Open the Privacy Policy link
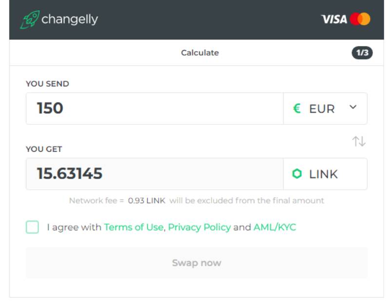This screenshot has width=390, height=301. tap(199, 227)
